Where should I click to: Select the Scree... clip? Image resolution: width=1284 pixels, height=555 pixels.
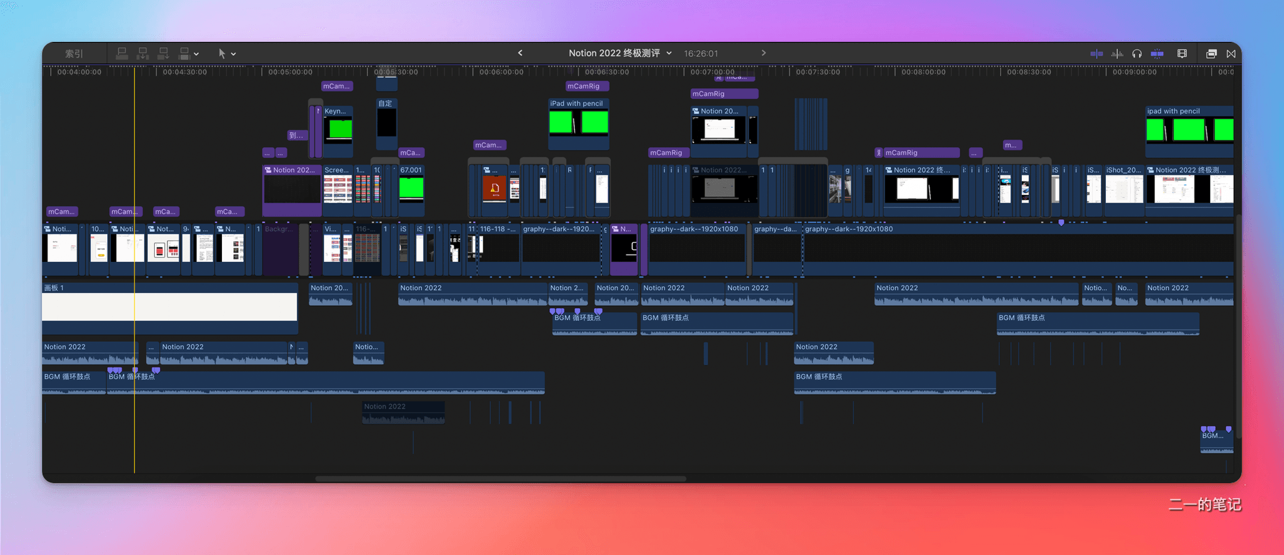click(337, 190)
